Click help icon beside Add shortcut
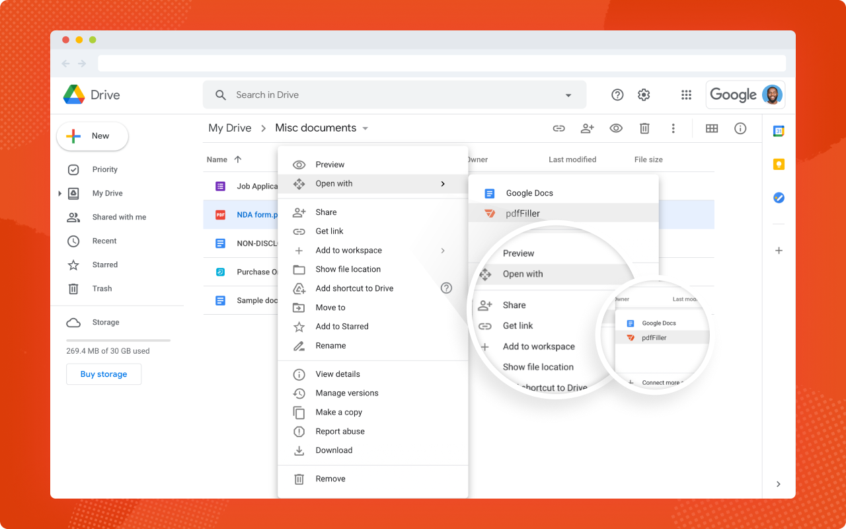Viewport: 846px width, 529px height. point(446,288)
